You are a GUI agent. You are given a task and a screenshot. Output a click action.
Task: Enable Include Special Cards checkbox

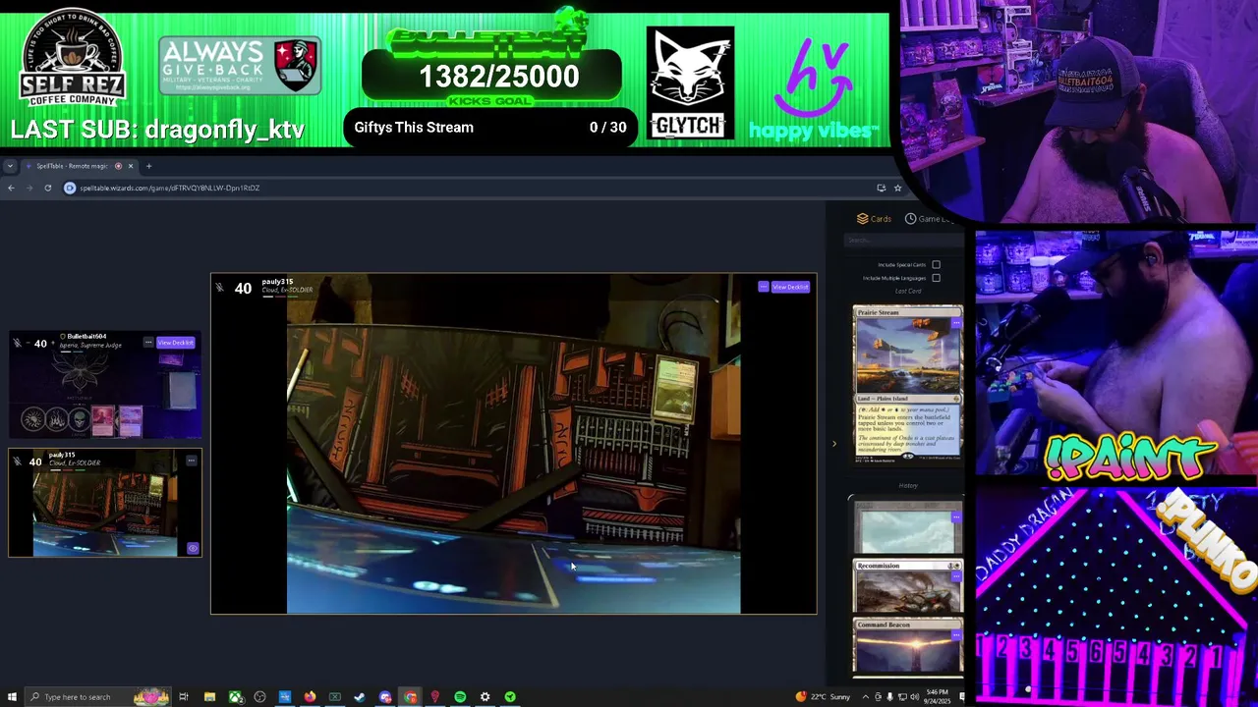936,264
